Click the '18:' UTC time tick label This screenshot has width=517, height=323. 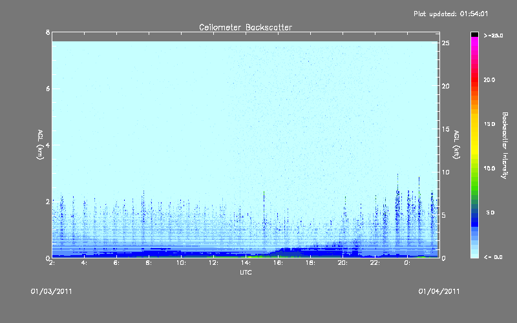click(310, 263)
